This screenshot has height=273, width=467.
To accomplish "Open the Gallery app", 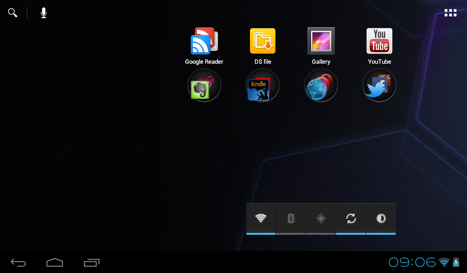I will click(321, 41).
